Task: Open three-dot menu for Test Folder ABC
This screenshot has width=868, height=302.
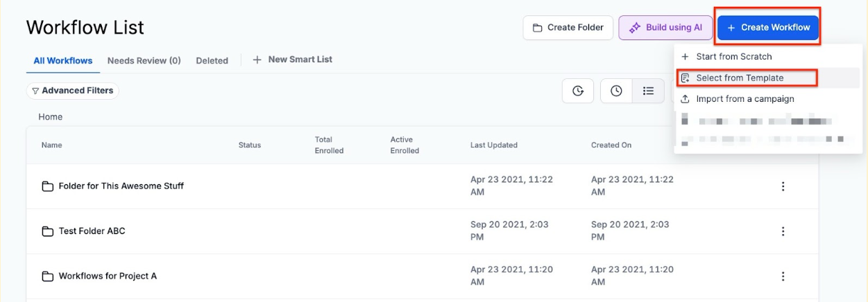Action: coord(783,231)
